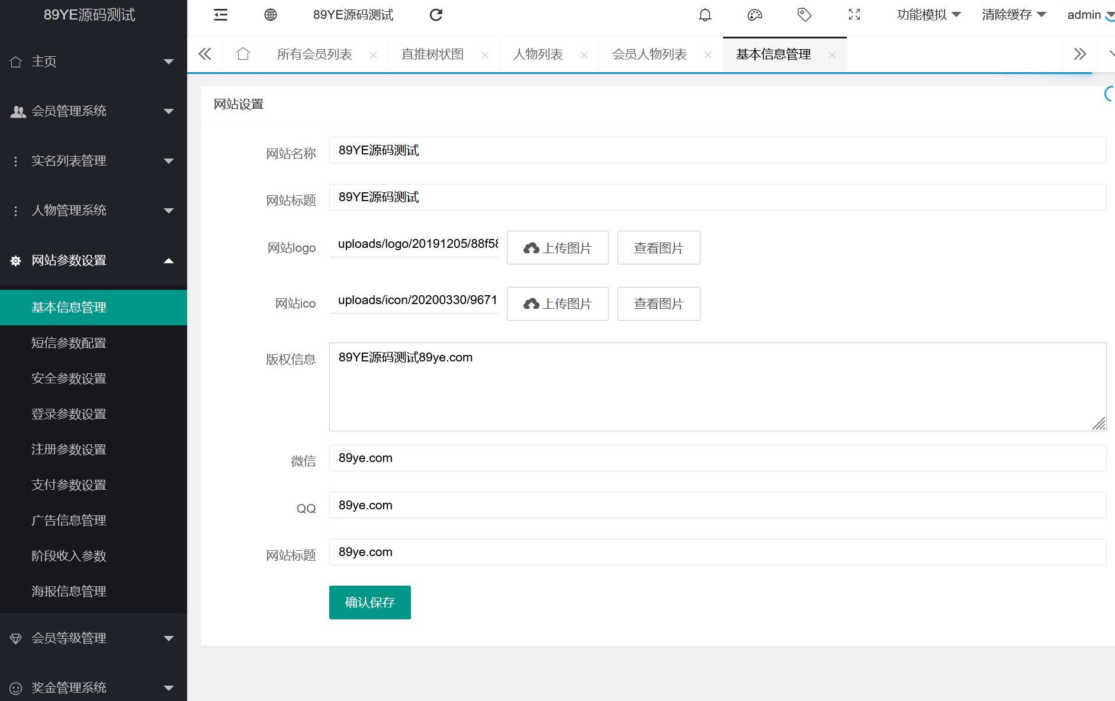
Task: Toggle fullscreen mode icon
Action: tap(854, 15)
